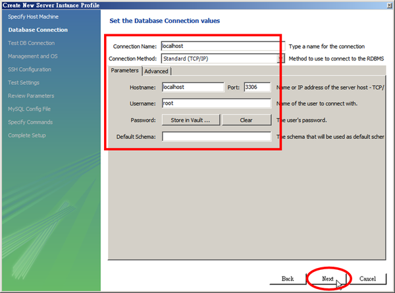Image resolution: width=395 pixels, height=293 pixels.
Task: Select the Review Parameters step
Action: 31,96
